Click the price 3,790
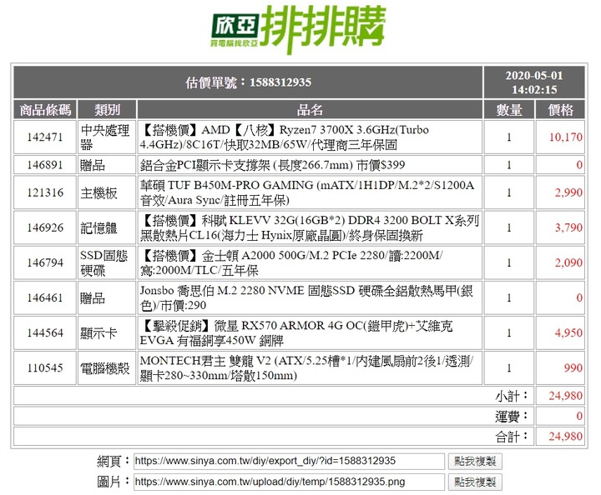 pyautogui.click(x=568, y=227)
